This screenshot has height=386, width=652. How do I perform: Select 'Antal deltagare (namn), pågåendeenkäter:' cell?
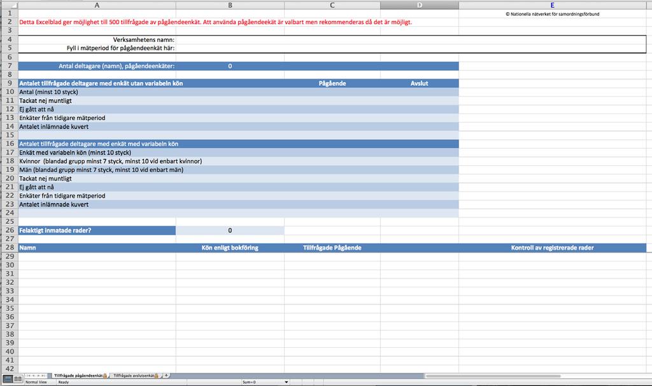97,66
